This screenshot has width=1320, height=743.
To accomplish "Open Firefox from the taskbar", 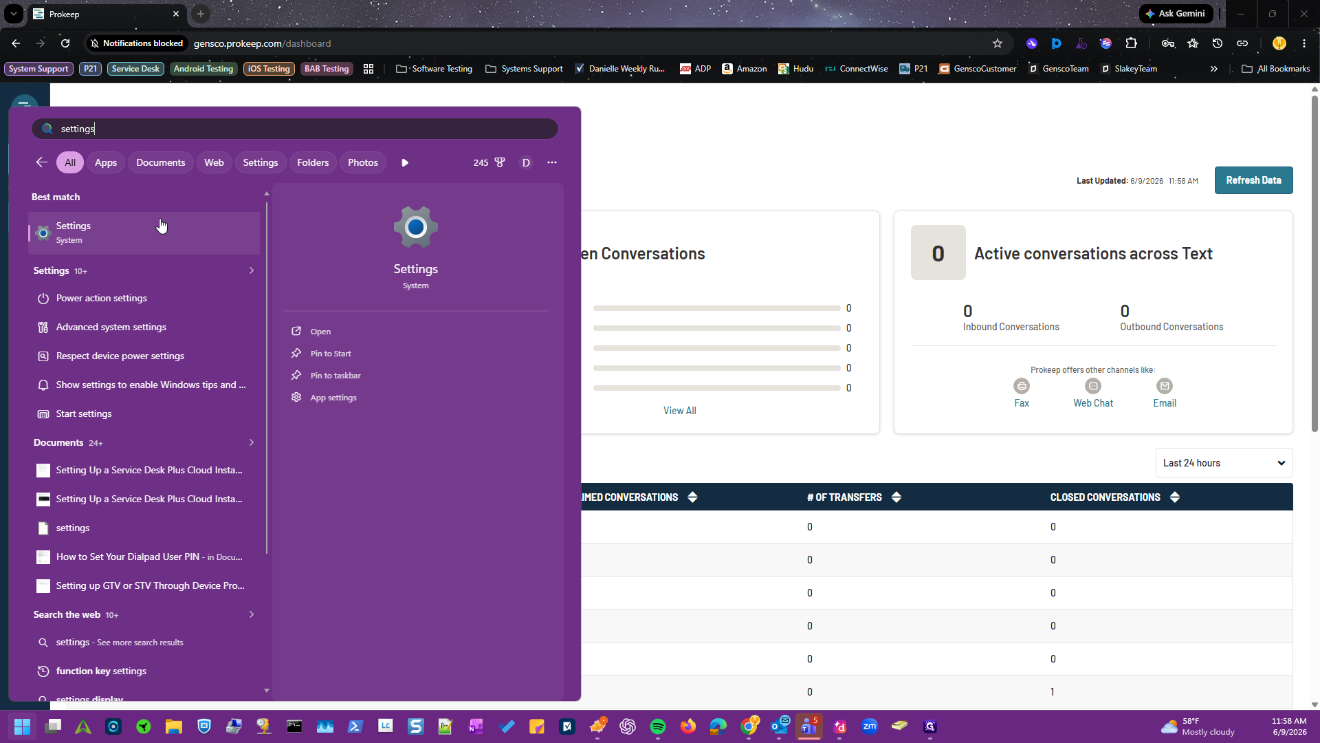I will 688,726.
